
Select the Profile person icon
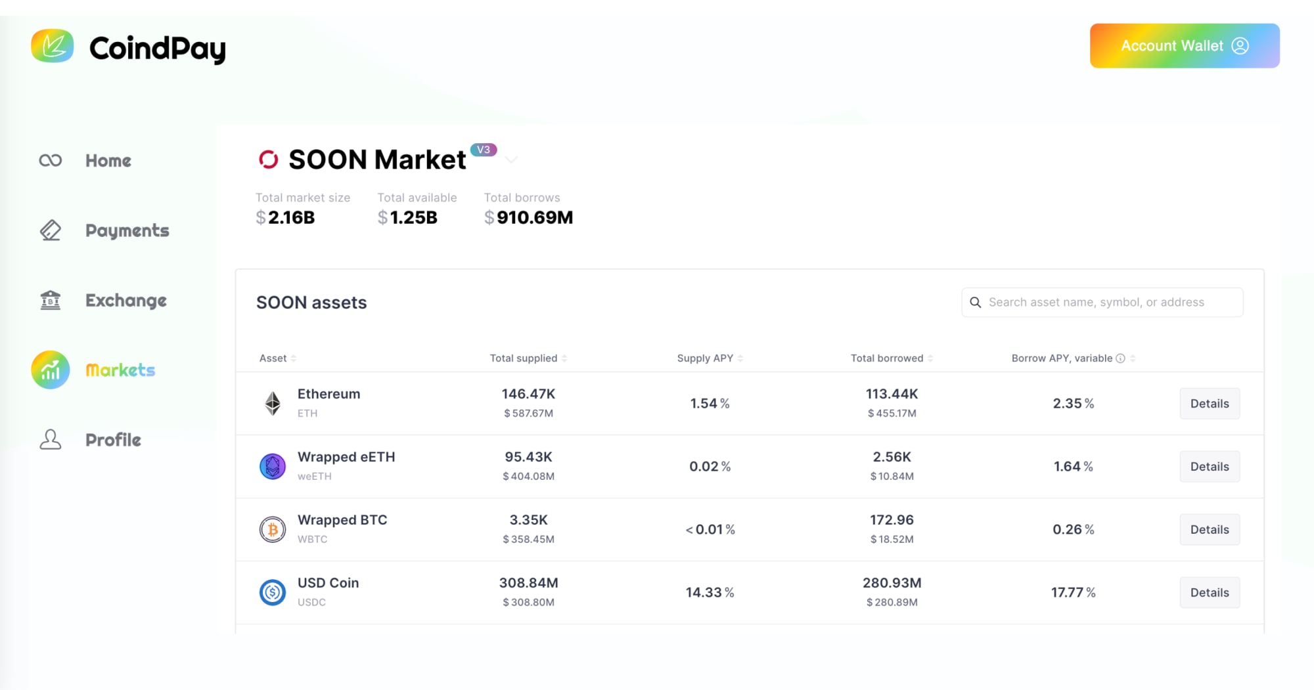point(50,439)
